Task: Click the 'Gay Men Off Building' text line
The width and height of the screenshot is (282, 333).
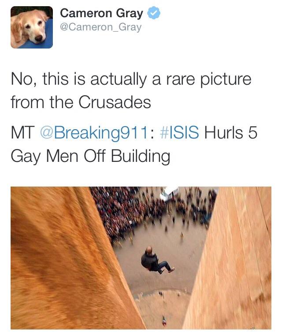Action: click(90, 156)
